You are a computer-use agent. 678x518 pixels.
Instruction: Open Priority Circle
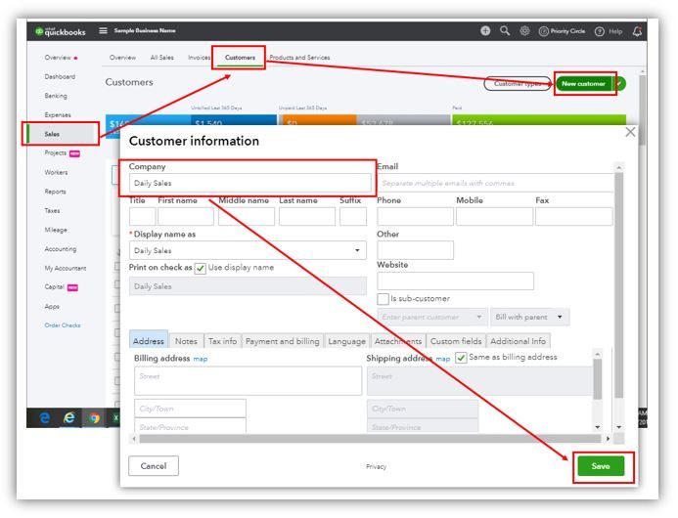(x=562, y=31)
